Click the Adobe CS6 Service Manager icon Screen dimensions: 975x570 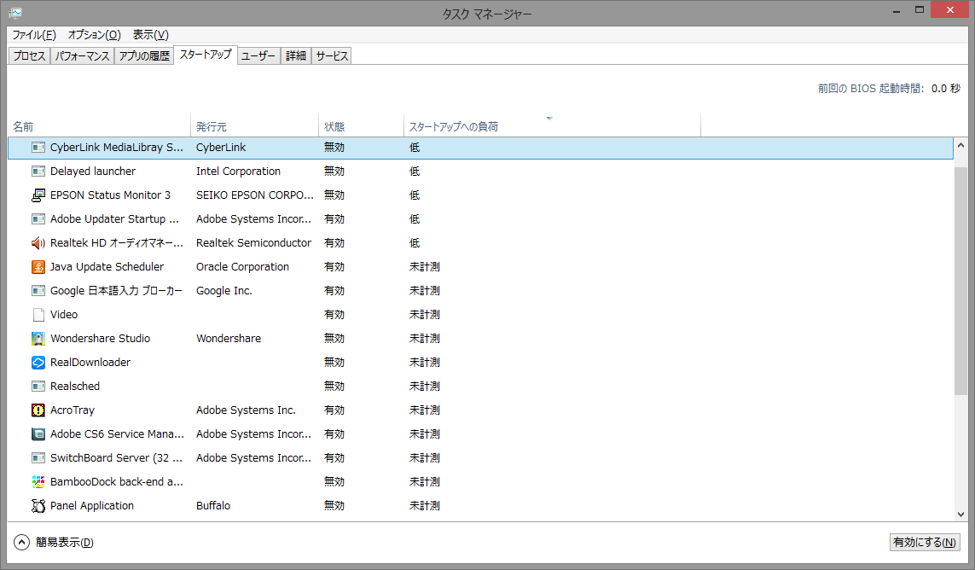(38, 434)
